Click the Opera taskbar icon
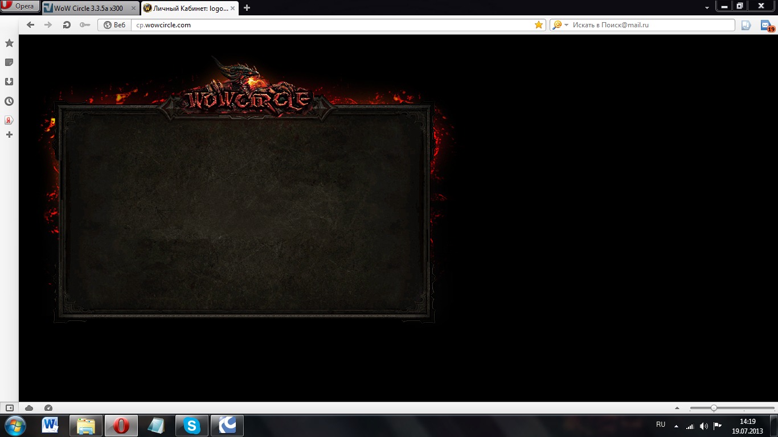 [x=121, y=425]
